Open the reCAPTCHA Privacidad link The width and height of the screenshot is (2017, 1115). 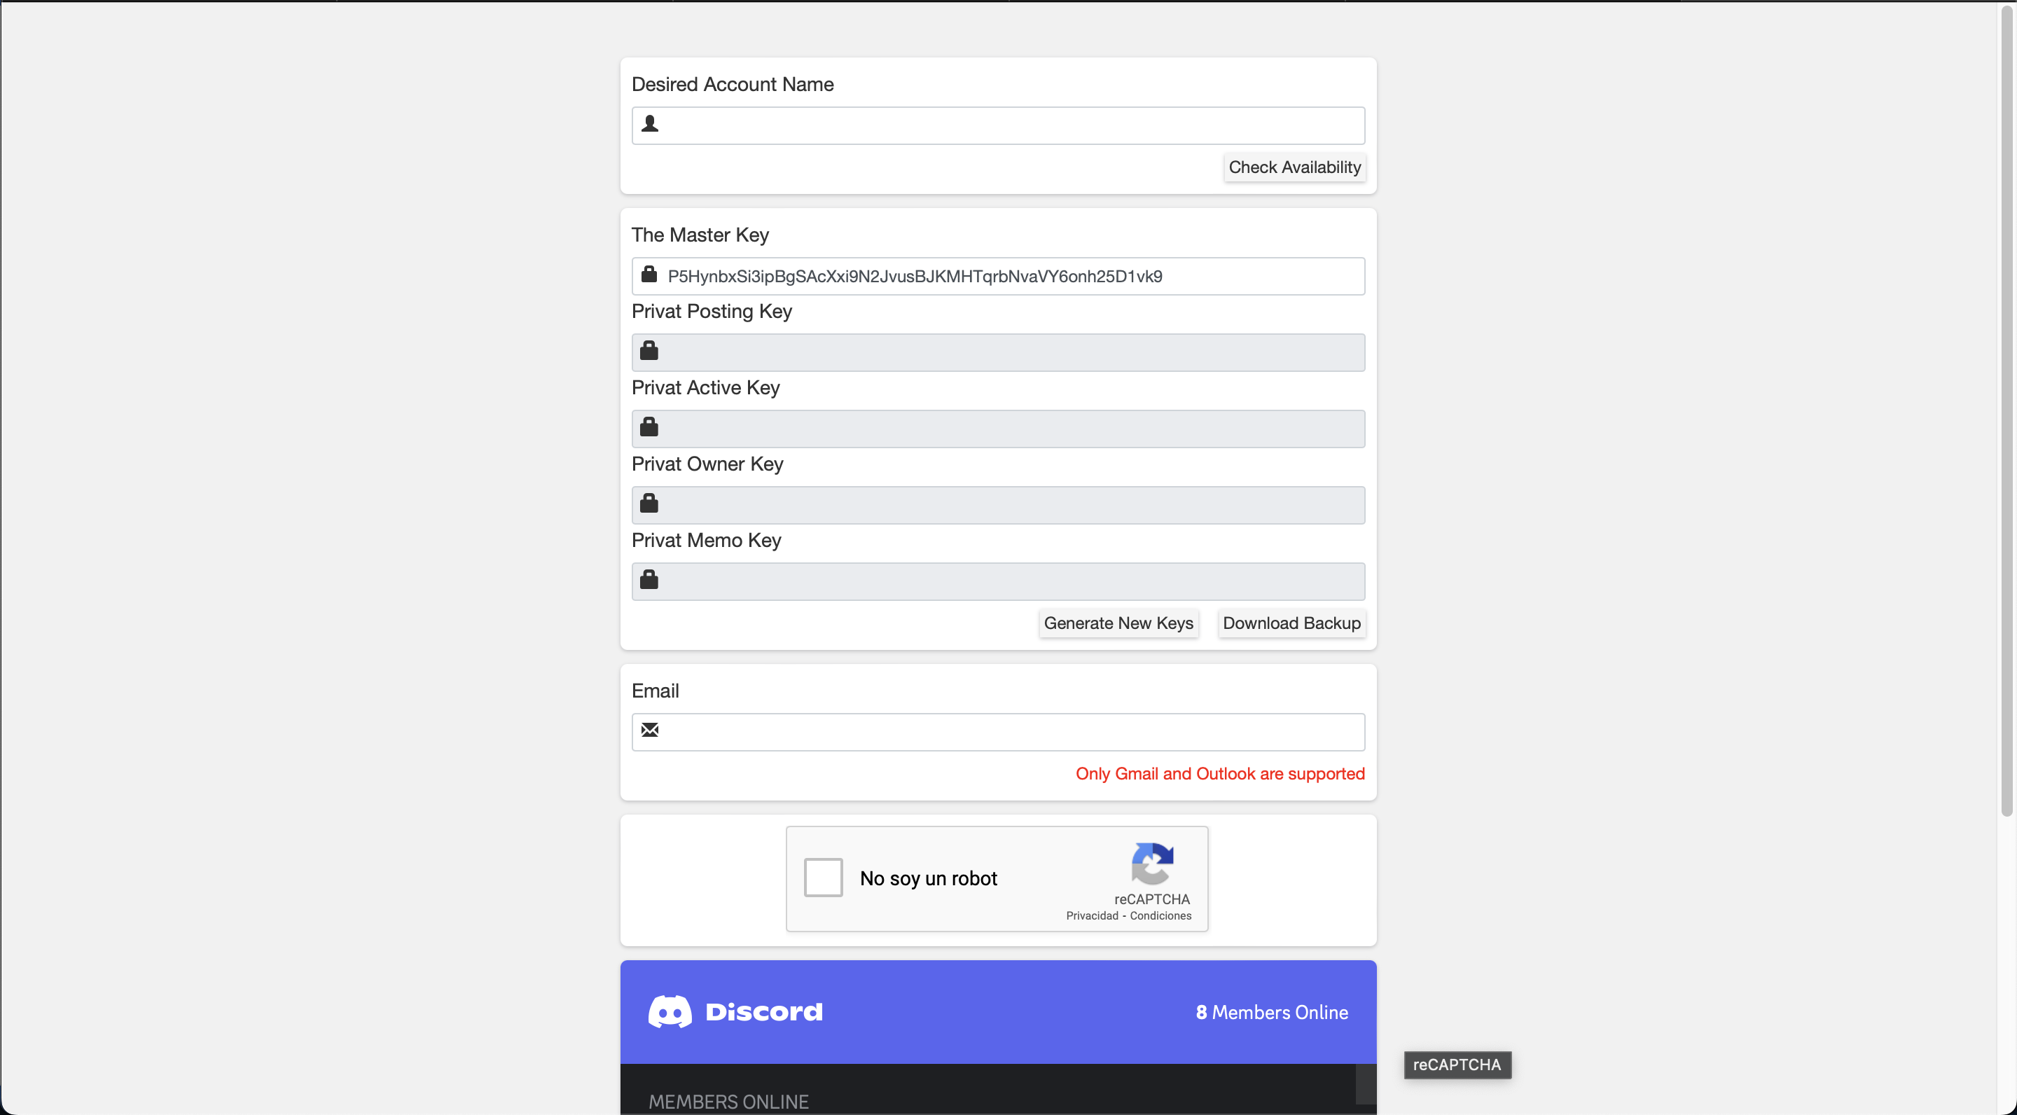[1093, 916]
